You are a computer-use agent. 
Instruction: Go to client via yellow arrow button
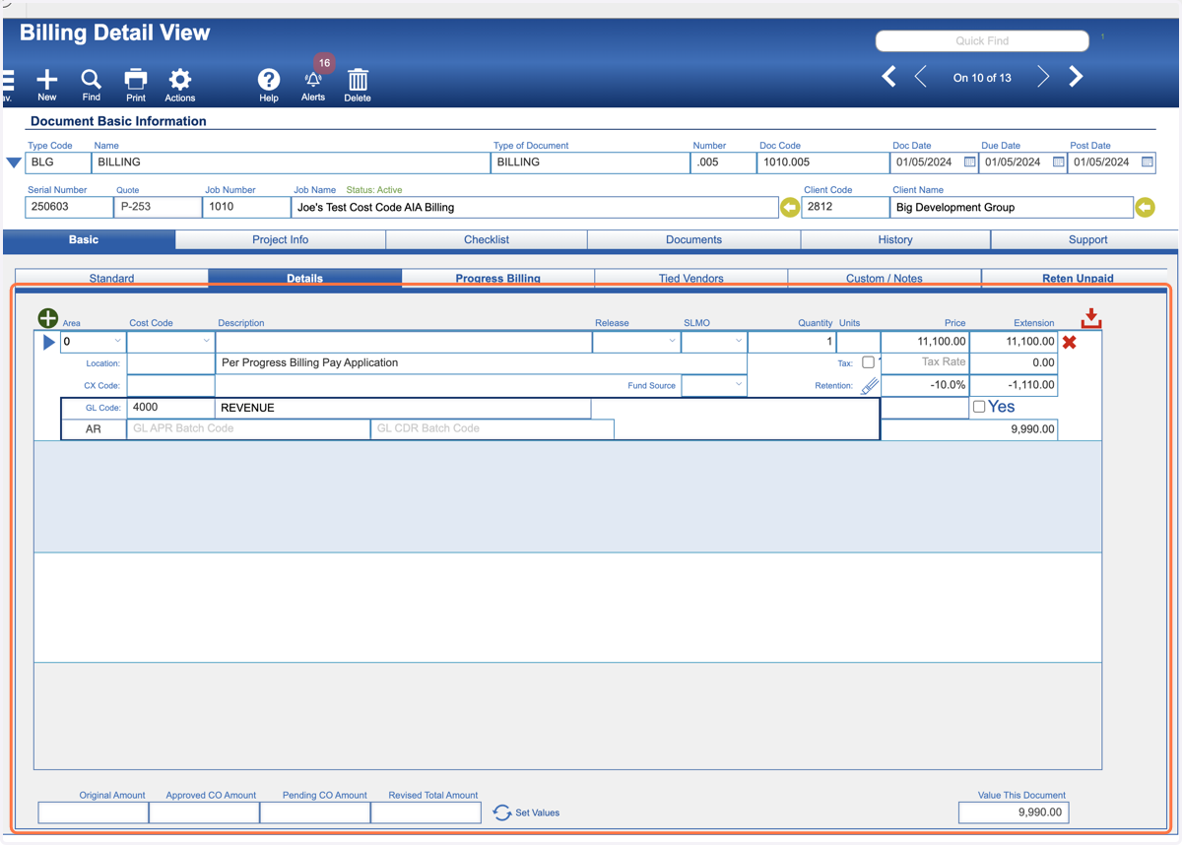pos(1145,208)
